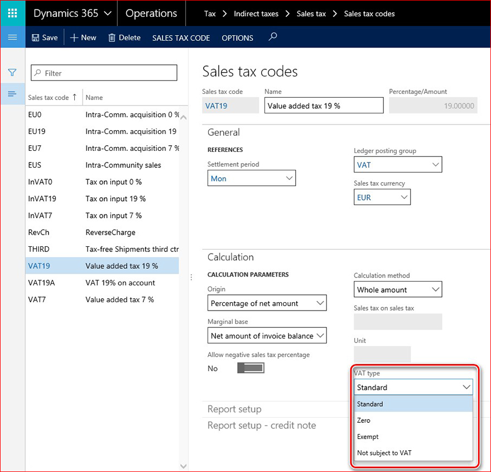Select the VAT19A row
Image resolution: width=491 pixels, height=472 pixels.
[102, 283]
